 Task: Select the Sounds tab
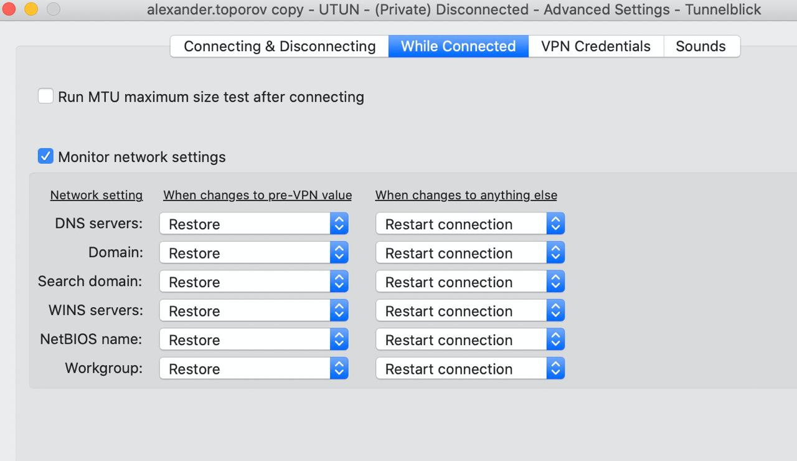click(x=701, y=46)
